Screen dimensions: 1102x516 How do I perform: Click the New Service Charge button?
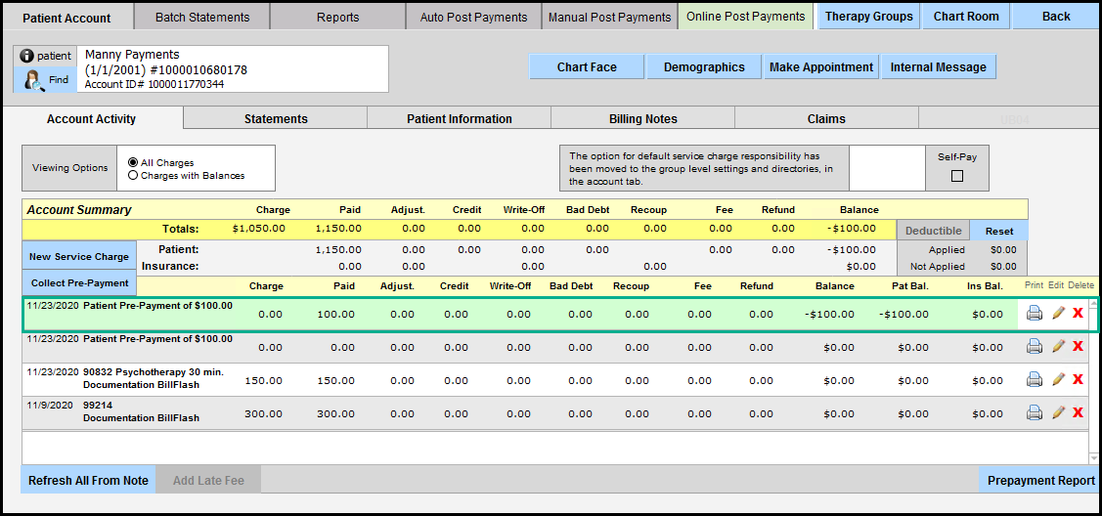pyautogui.click(x=79, y=256)
